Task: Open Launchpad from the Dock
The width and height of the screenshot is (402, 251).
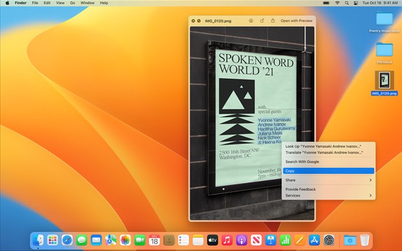Action: (x=52, y=240)
